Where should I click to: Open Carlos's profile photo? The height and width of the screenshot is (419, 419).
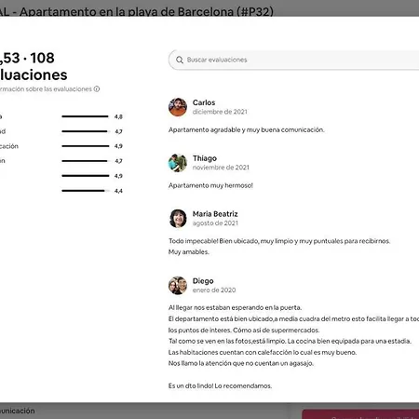tap(178, 107)
